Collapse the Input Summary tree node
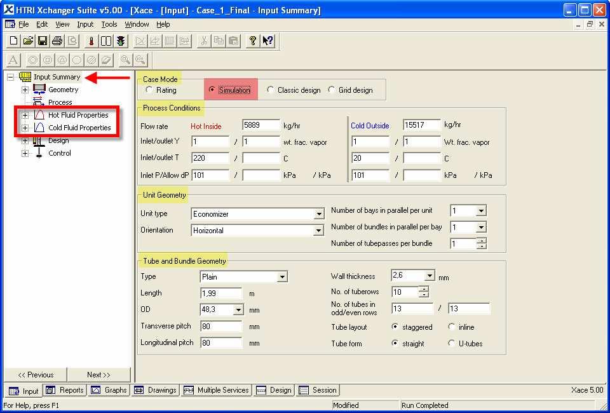Image resolution: width=610 pixels, height=413 pixels. [11, 77]
